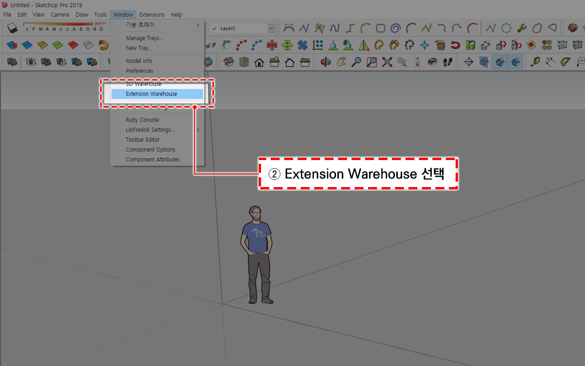Viewport: 585px width, 366px height.
Task: Toggle Display Section Fill
Action: click(x=515, y=62)
